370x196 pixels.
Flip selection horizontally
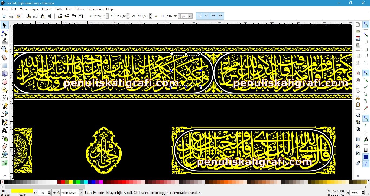(x=43, y=16)
